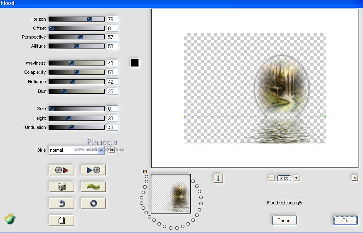Click the Cancel button
The width and height of the screenshot is (363, 233).
click(x=284, y=220)
